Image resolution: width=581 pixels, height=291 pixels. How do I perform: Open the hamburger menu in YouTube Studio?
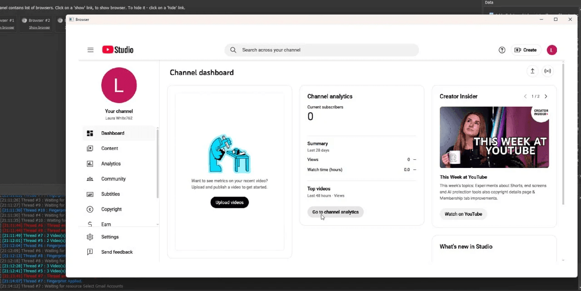tap(90, 50)
